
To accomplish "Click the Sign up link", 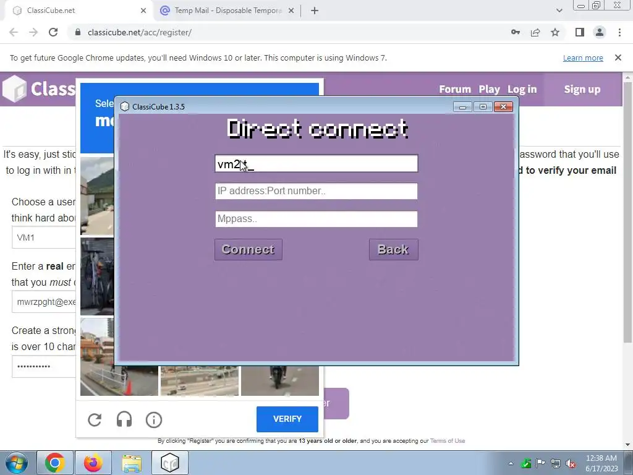I will 582,89.
